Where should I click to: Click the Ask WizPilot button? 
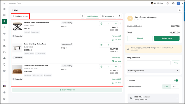click(157, 3)
